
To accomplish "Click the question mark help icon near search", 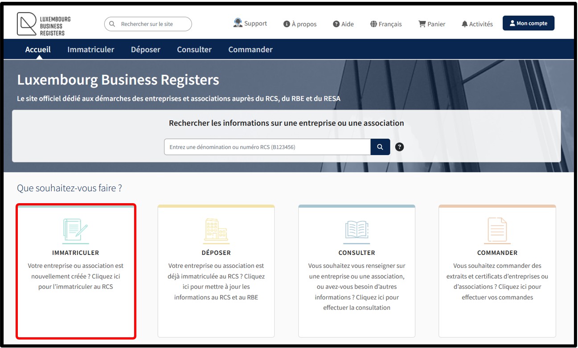I will pos(400,147).
